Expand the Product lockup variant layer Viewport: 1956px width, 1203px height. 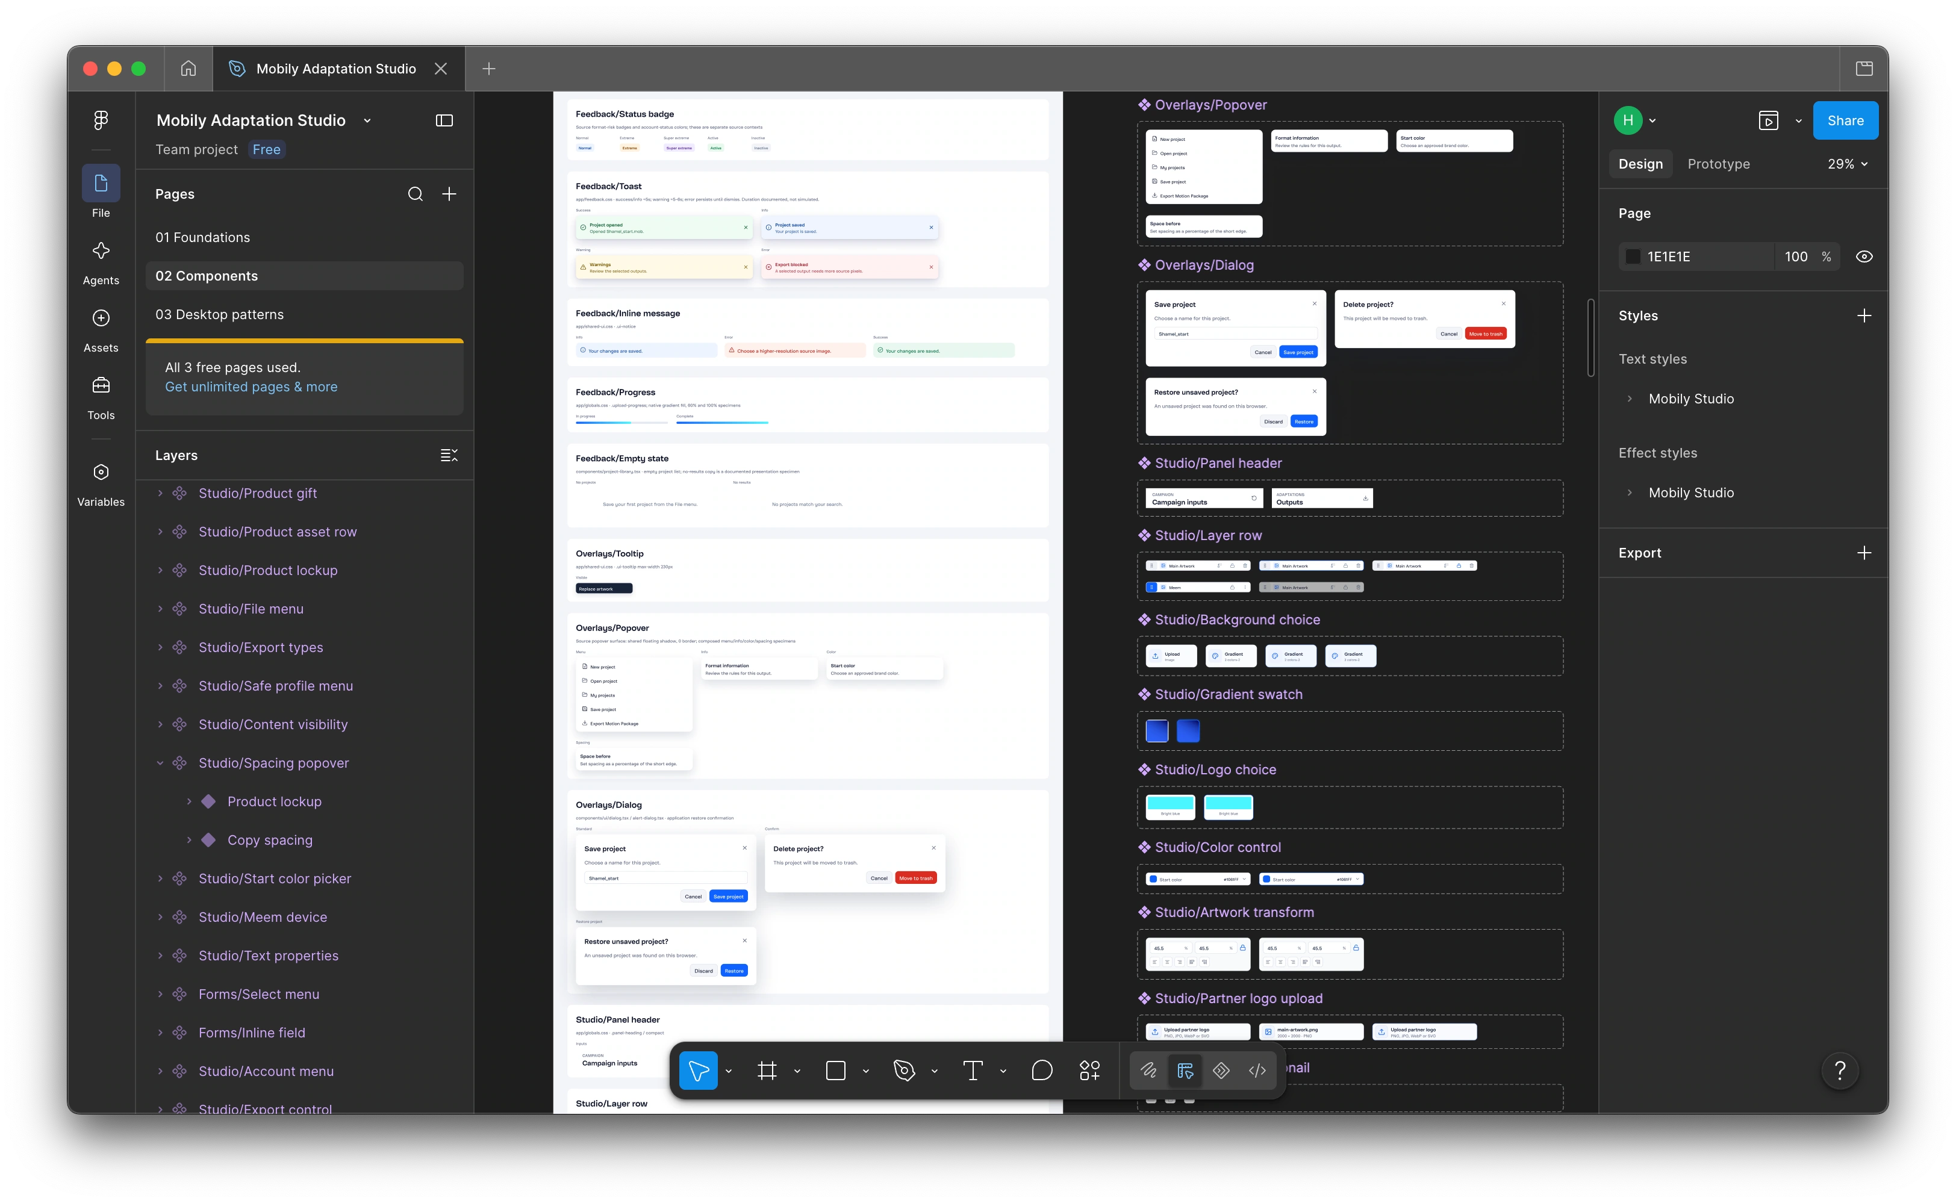[189, 801]
